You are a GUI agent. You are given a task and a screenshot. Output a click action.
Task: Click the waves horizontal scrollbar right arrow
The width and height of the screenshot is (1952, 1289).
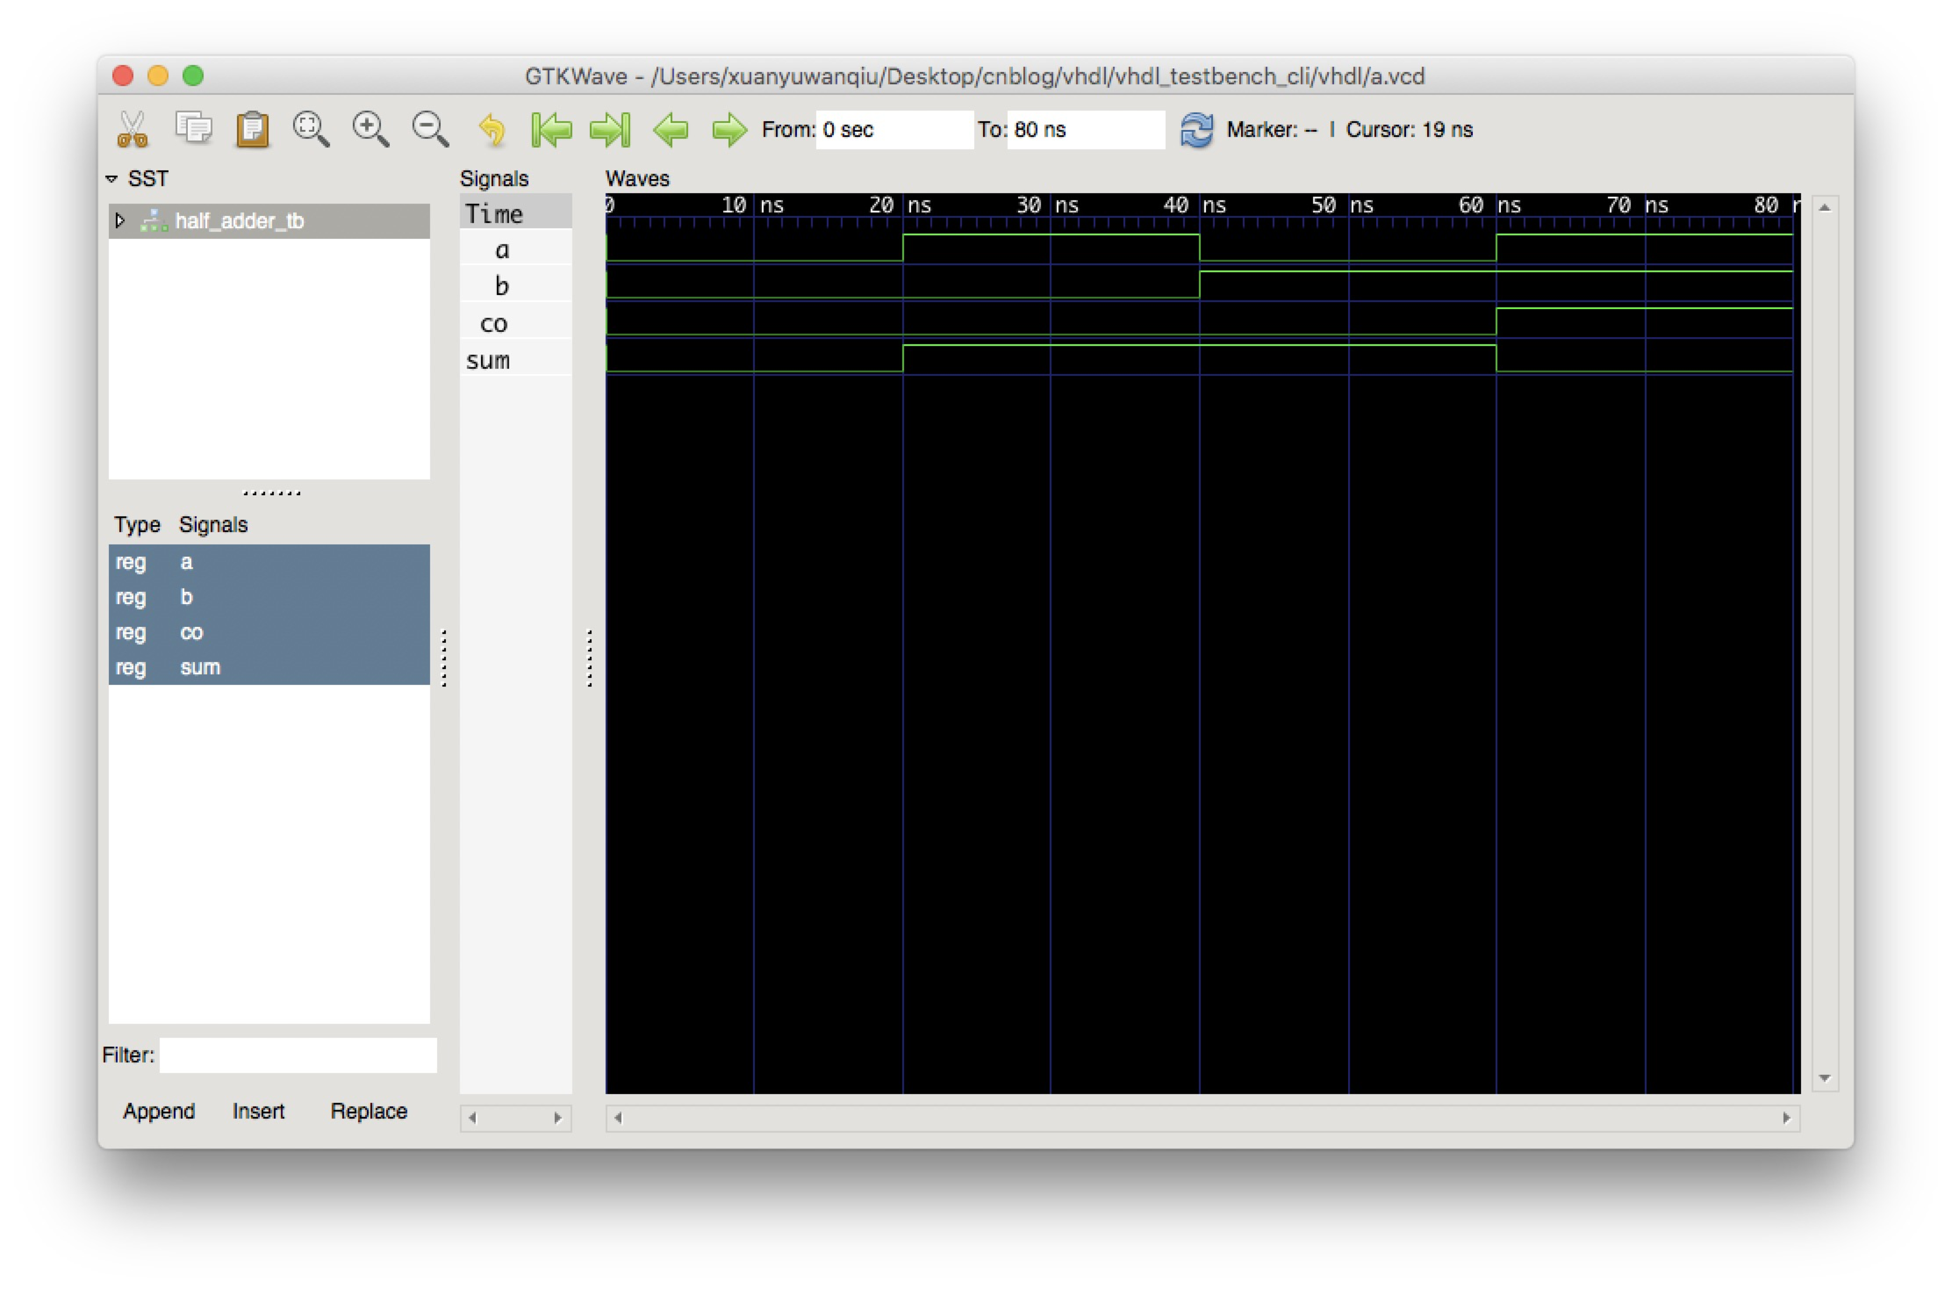1786,1117
